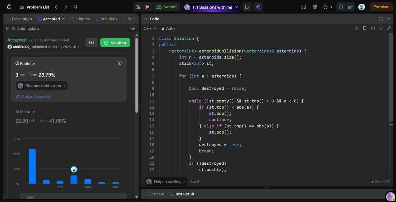
Task: Click the 22.20 MB memory value
Action: click(25, 121)
